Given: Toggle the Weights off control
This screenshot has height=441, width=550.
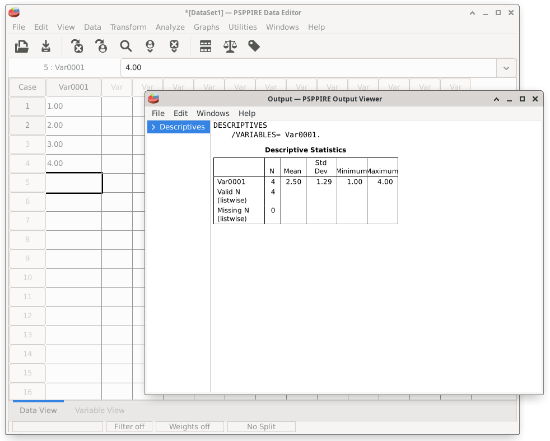Looking at the screenshot, I should click(x=189, y=426).
